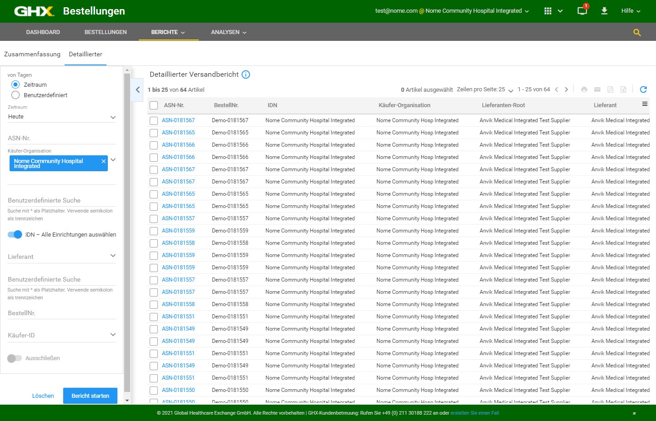
Task: Export report as PDF icon
Action: pos(611,89)
